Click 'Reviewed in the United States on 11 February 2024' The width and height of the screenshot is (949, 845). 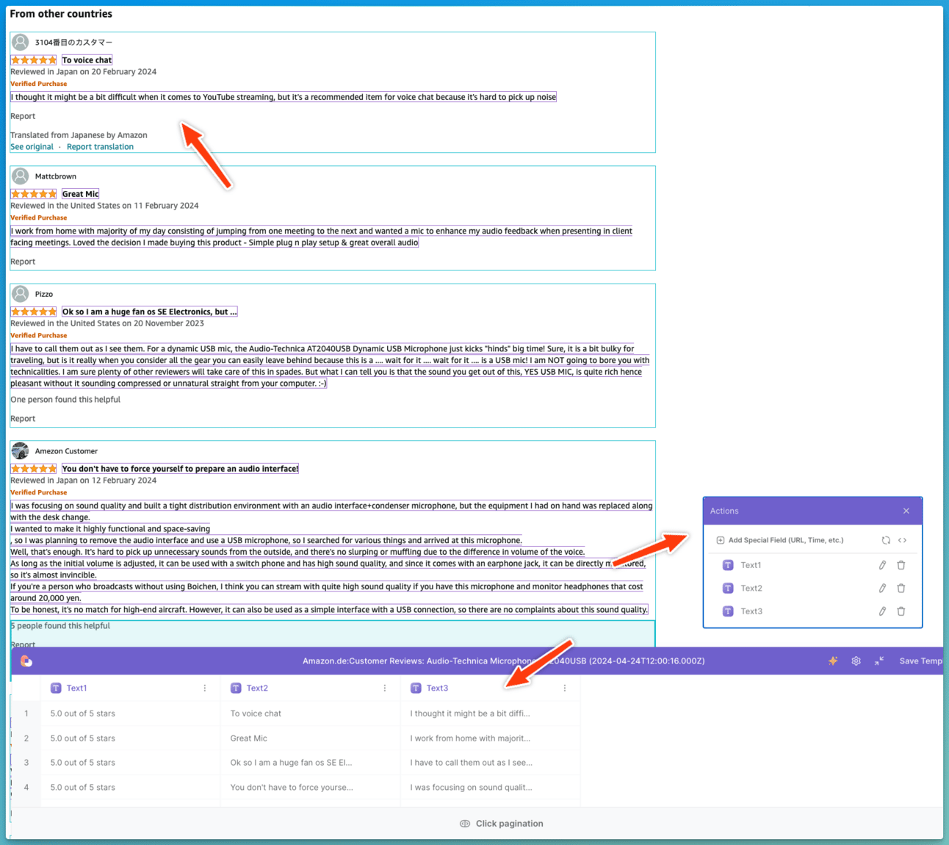click(x=104, y=206)
